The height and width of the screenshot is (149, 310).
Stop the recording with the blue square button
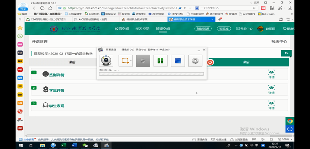click(178, 61)
